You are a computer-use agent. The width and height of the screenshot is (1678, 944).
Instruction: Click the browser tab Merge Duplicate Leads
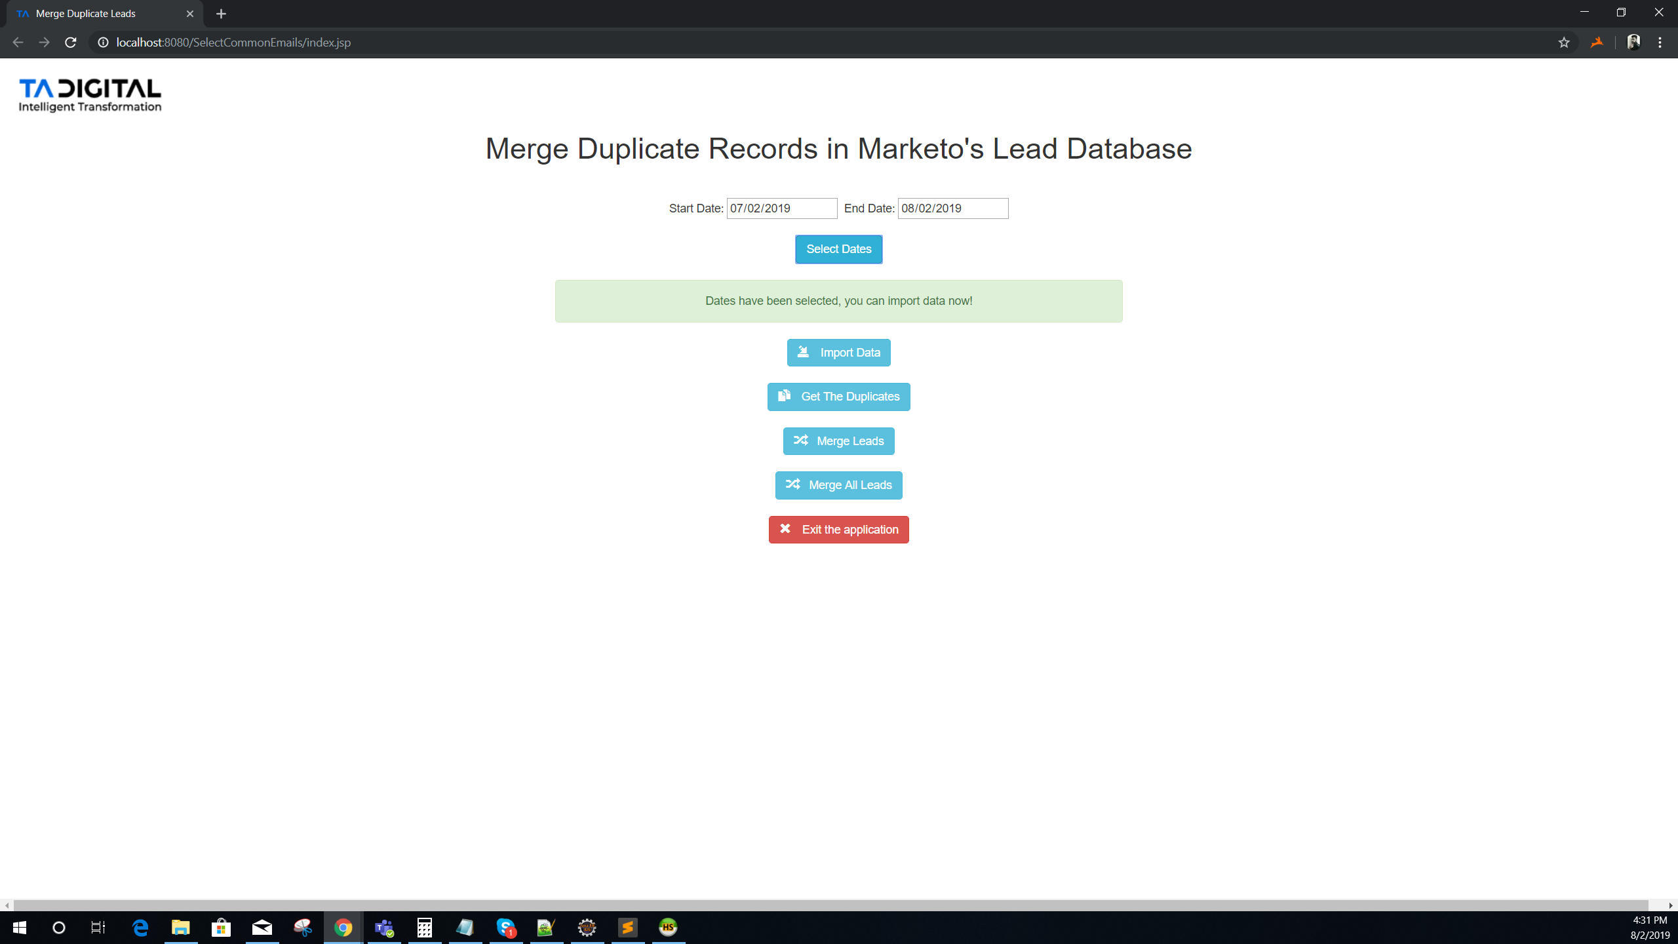(104, 12)
